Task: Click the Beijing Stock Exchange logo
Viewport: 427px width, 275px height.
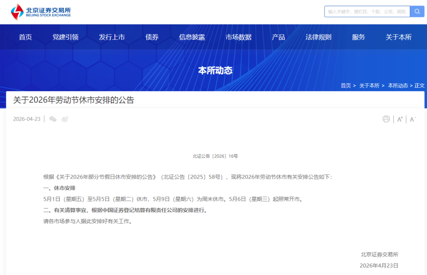Action: coord(41,12)
